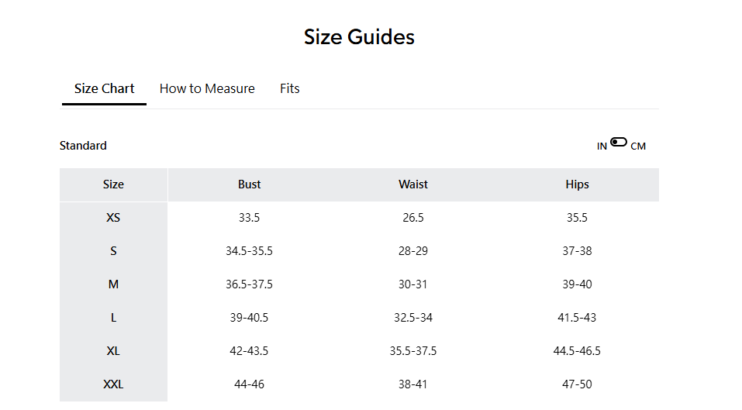Select the L size row label
742x410 pixels.
click(x=113, y=318)
